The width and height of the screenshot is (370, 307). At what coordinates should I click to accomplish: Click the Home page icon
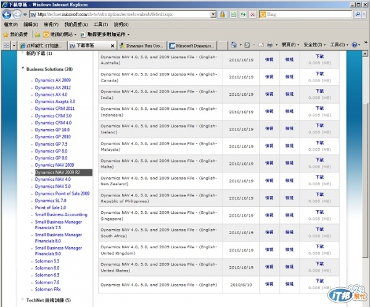[x=234, y=44]
